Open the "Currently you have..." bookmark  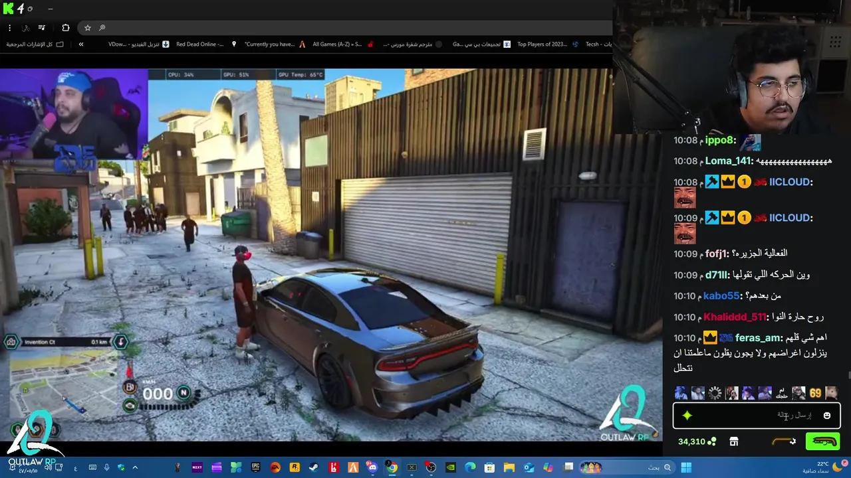[x=275, y=44]
